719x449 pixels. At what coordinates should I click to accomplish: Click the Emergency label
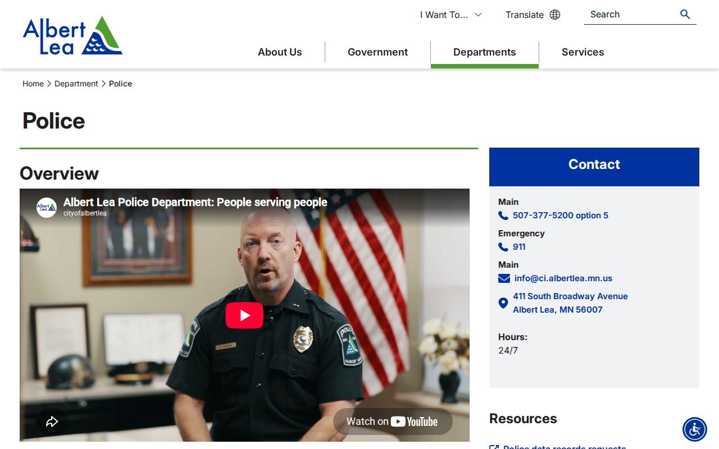pos(521,233)
